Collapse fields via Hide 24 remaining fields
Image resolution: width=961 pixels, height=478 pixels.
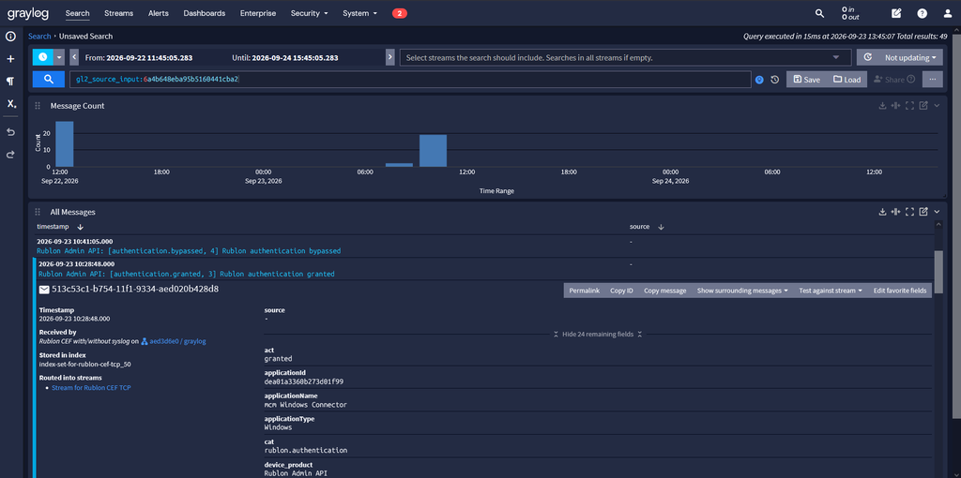point(598,335)
